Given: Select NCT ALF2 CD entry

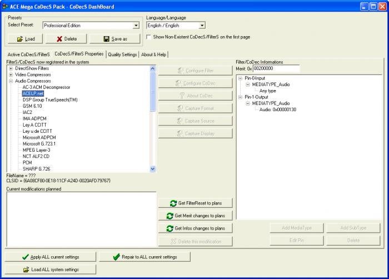Looking at the screenshot, I should [36, 156].
